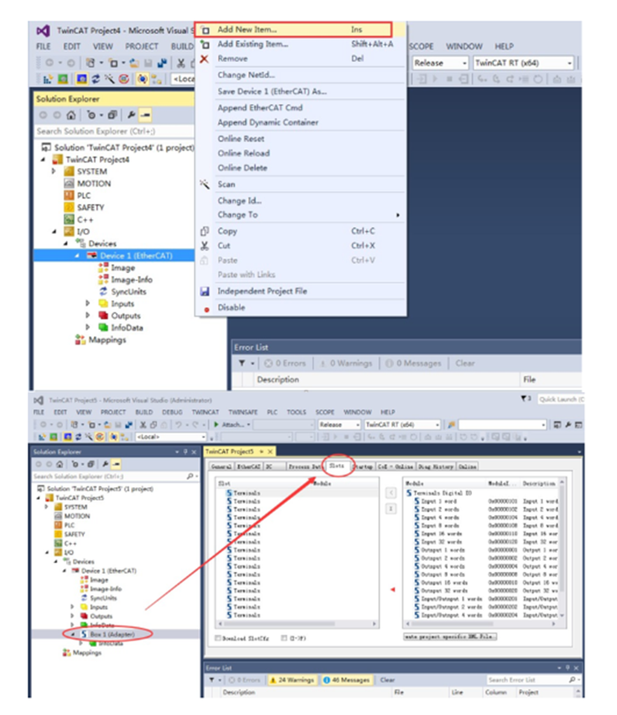Click the pin icon on Project5 Solution Explorer header
This screenshot has height=715, width=617.
click(185, 452)
